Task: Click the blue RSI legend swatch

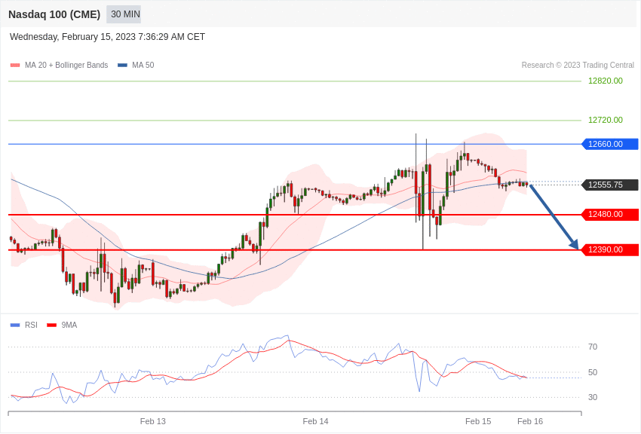Action: (x=15, y=325)
